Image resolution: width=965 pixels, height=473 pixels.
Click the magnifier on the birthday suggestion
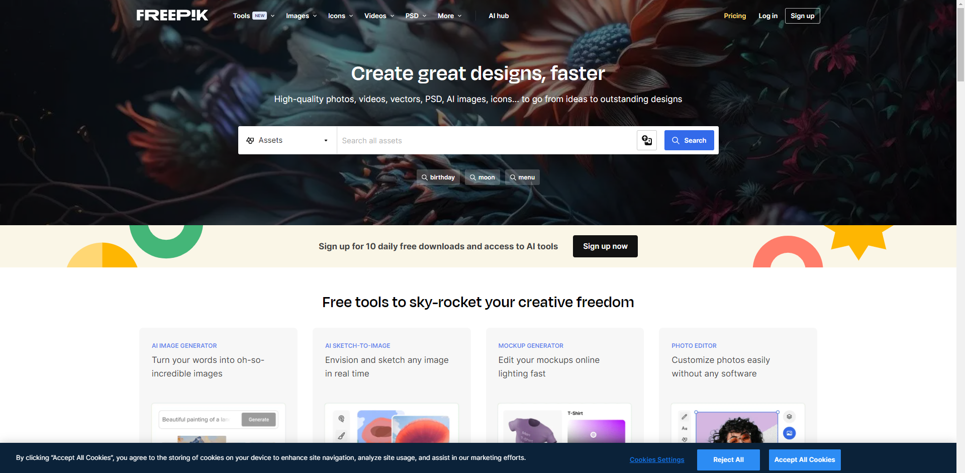tap(425, 177)
